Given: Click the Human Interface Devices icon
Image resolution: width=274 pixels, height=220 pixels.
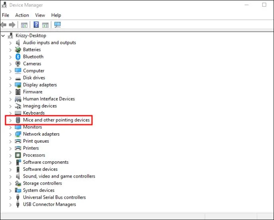Looking at the screenshot, I should pyautogui.click(x=18, y=99).
